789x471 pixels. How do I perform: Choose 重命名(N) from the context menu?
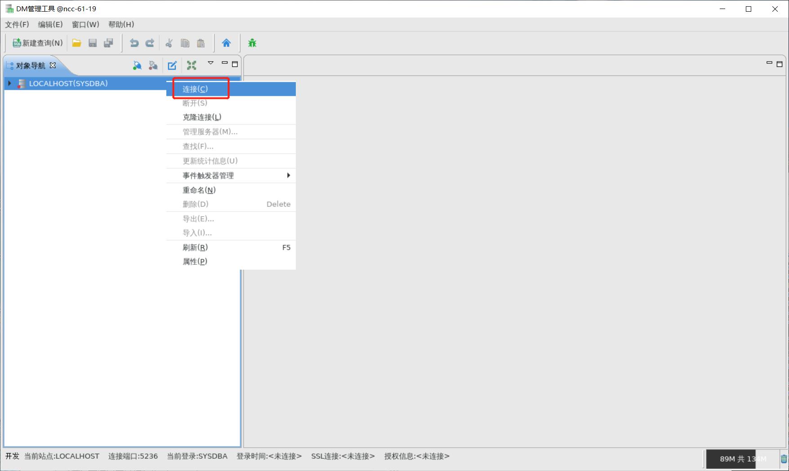[x=231, y=190]
